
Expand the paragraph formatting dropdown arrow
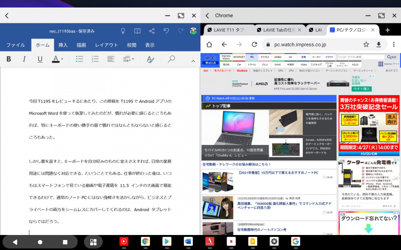[133, 59]
